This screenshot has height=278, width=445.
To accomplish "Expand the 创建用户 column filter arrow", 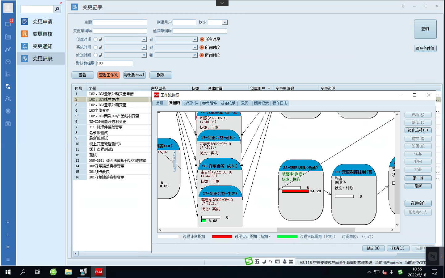I will (x=269, y=88).
